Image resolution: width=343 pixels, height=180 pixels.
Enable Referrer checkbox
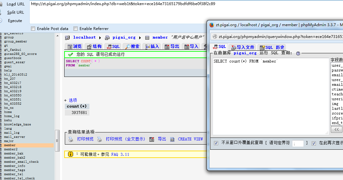coord(75,28)
